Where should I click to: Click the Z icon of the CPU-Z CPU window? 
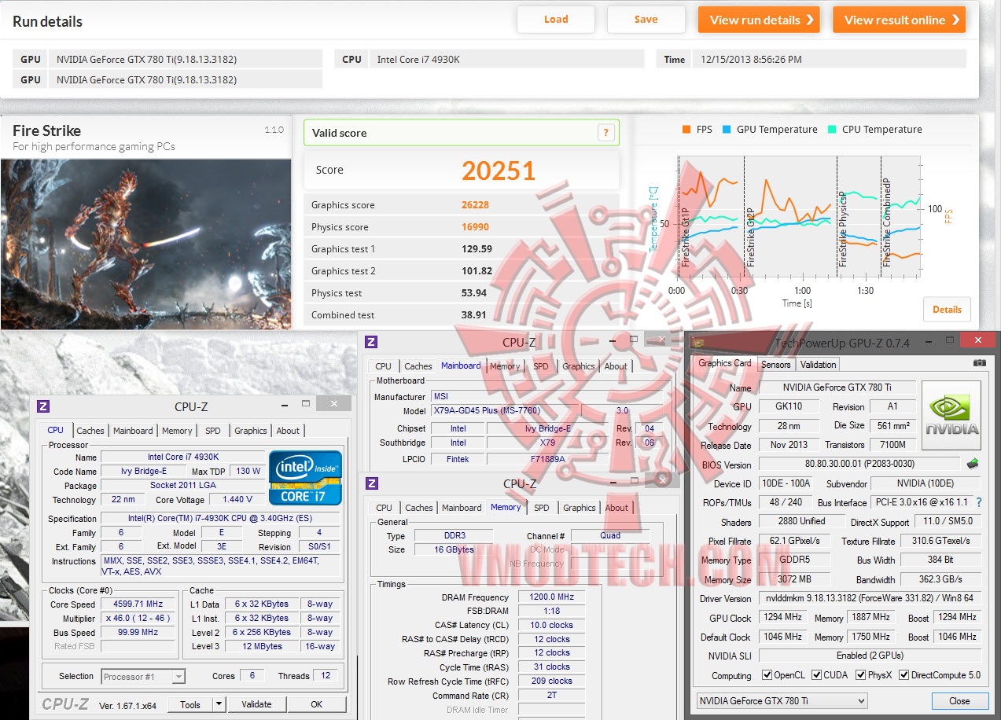(x=43, y=406)
